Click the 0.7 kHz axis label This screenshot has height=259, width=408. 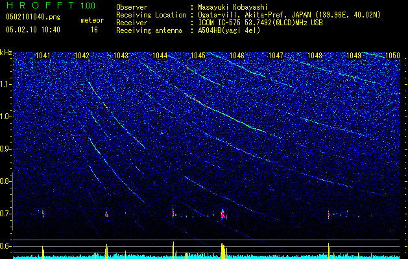pyautogui.click(x=6, y=214)
